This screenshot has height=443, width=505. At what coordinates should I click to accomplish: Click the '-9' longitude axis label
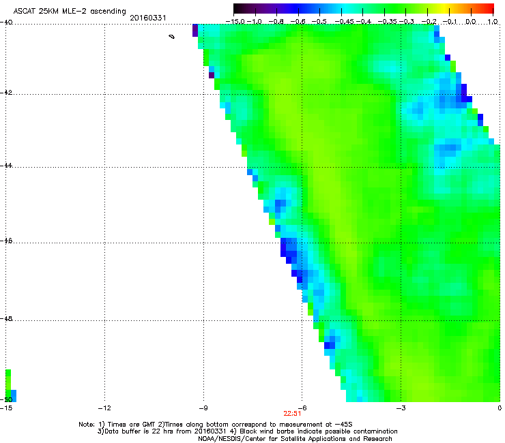tap(203, 408)
